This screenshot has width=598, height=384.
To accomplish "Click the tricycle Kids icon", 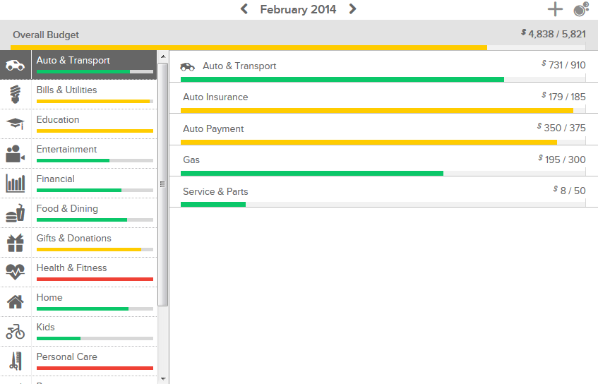I will (16, 331).
